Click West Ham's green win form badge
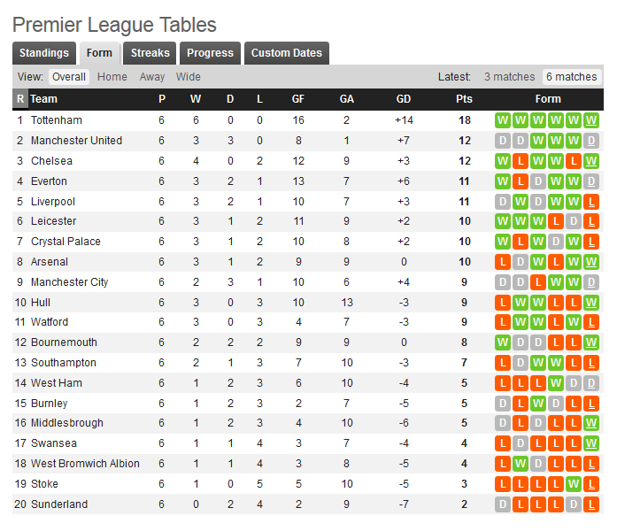Screen dimensions: 617x531 [x=556, y=383]
